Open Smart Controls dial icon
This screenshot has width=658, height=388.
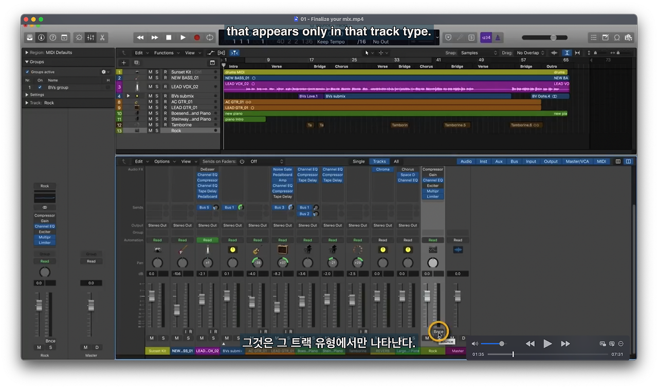[x=79, y=37]
